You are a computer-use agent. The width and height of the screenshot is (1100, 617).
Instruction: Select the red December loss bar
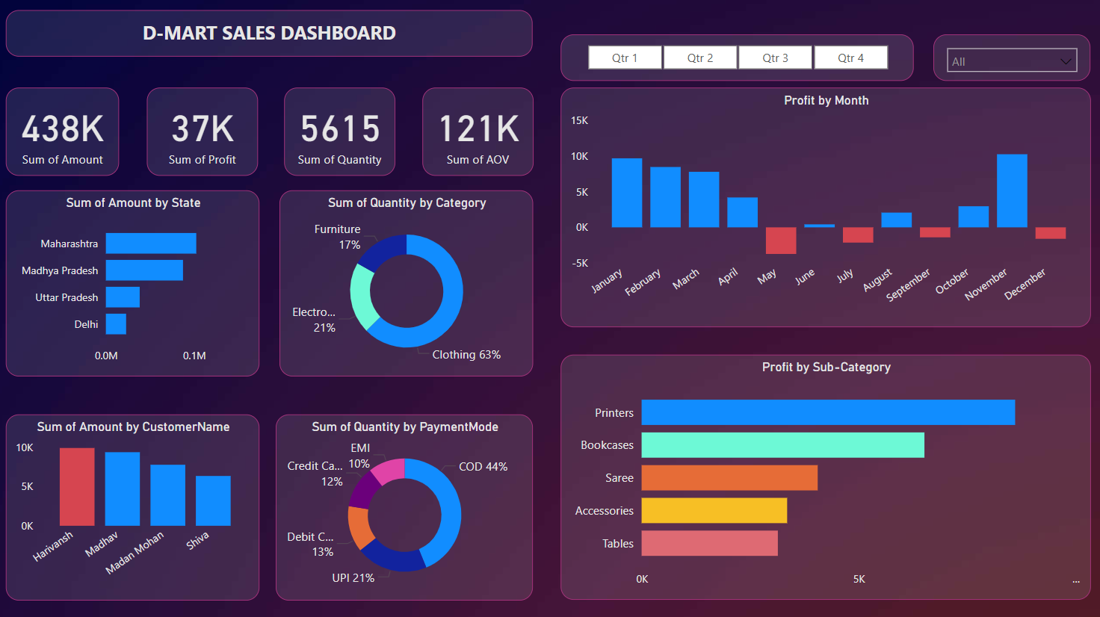1051,233
